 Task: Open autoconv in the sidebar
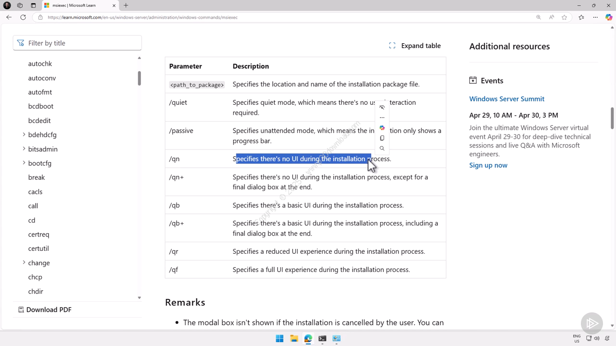click(42, 78)
